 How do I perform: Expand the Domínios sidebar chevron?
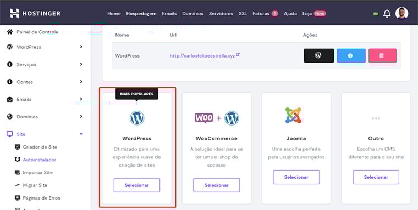tap(81, 117)
